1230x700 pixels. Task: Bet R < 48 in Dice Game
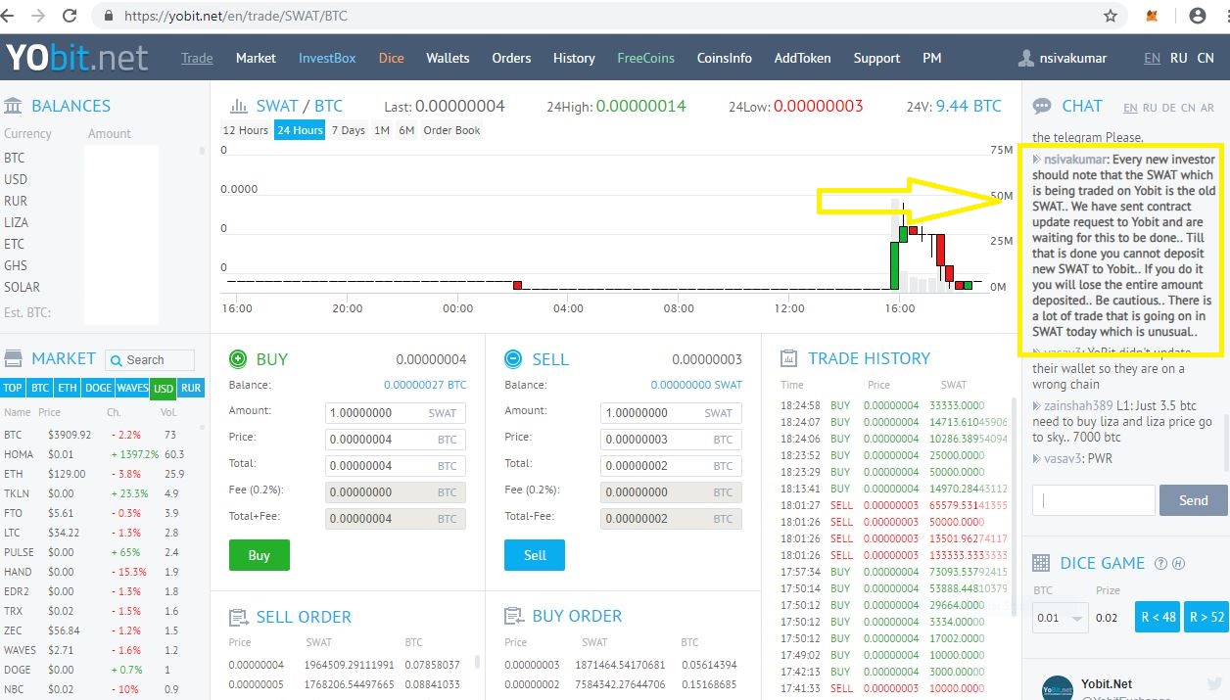pos(1158,618)
